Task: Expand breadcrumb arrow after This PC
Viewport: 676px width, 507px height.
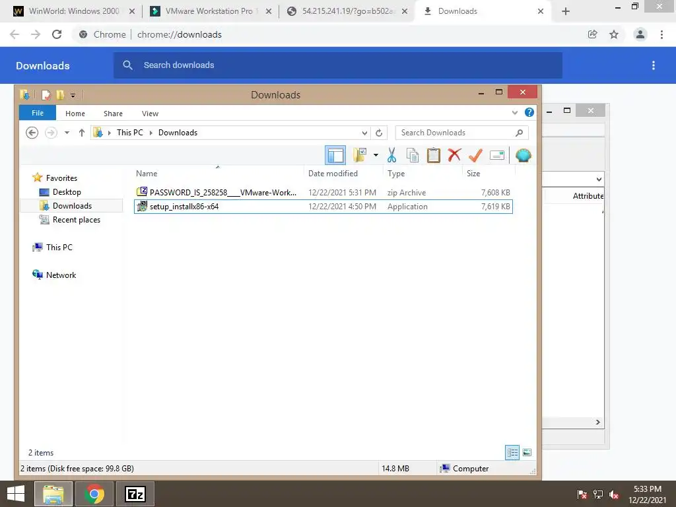Action: (x=151, y=133)
